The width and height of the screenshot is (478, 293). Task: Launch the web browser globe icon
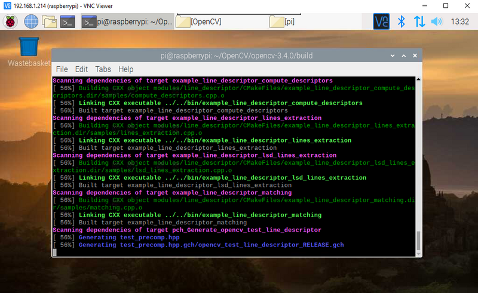pyautogui.click(x=31, y=21)
